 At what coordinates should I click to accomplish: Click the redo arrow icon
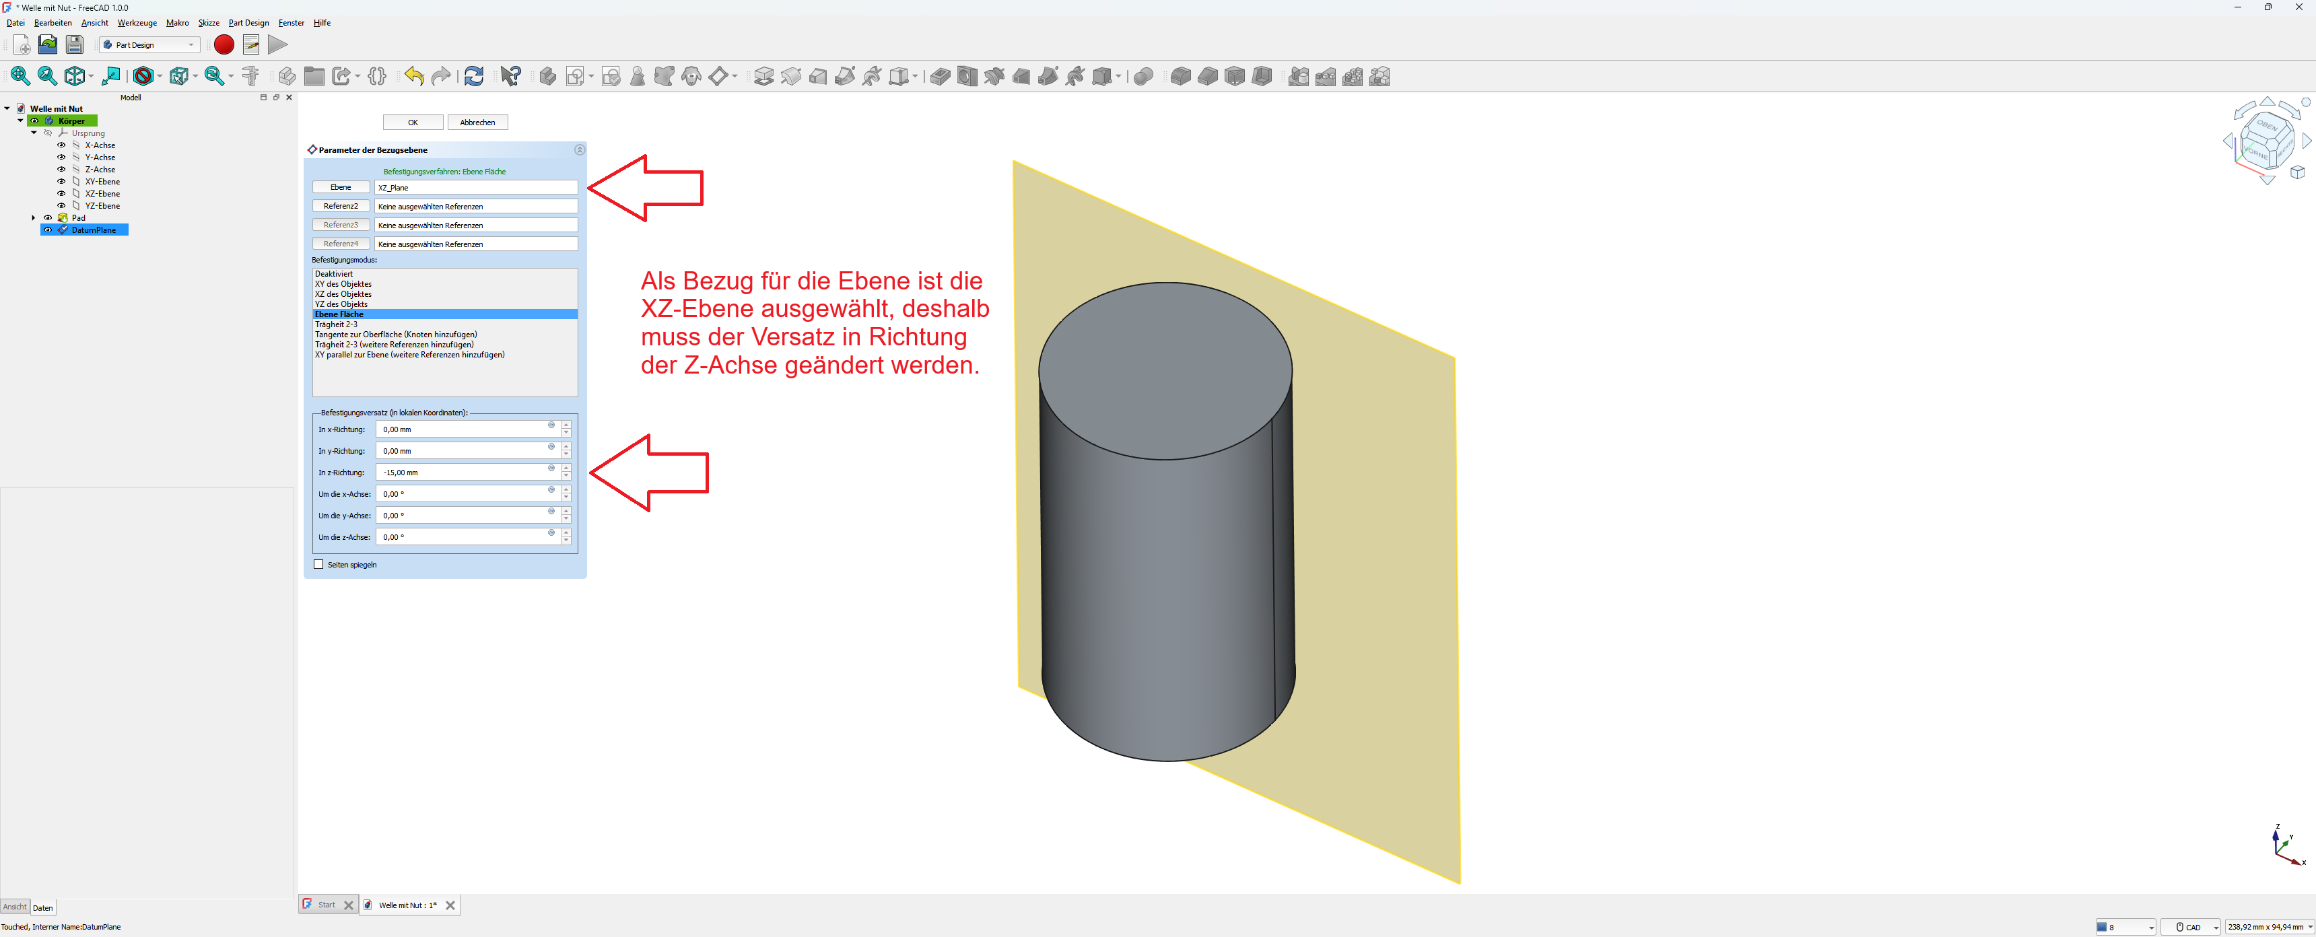point(440,77)
